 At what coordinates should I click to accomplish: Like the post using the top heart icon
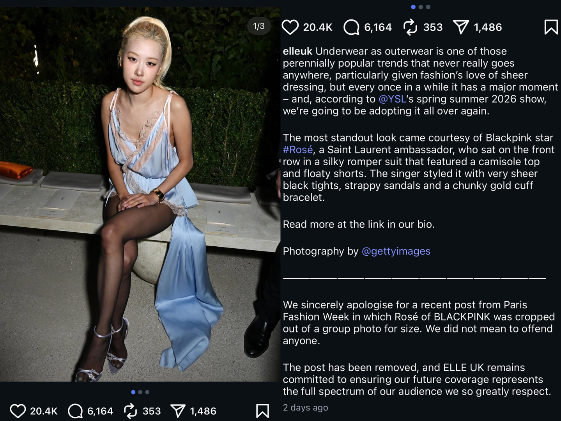pyautogui.click(x=290, y=27)
